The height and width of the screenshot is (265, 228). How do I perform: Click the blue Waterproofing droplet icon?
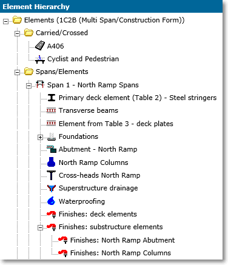coord(52,201)
